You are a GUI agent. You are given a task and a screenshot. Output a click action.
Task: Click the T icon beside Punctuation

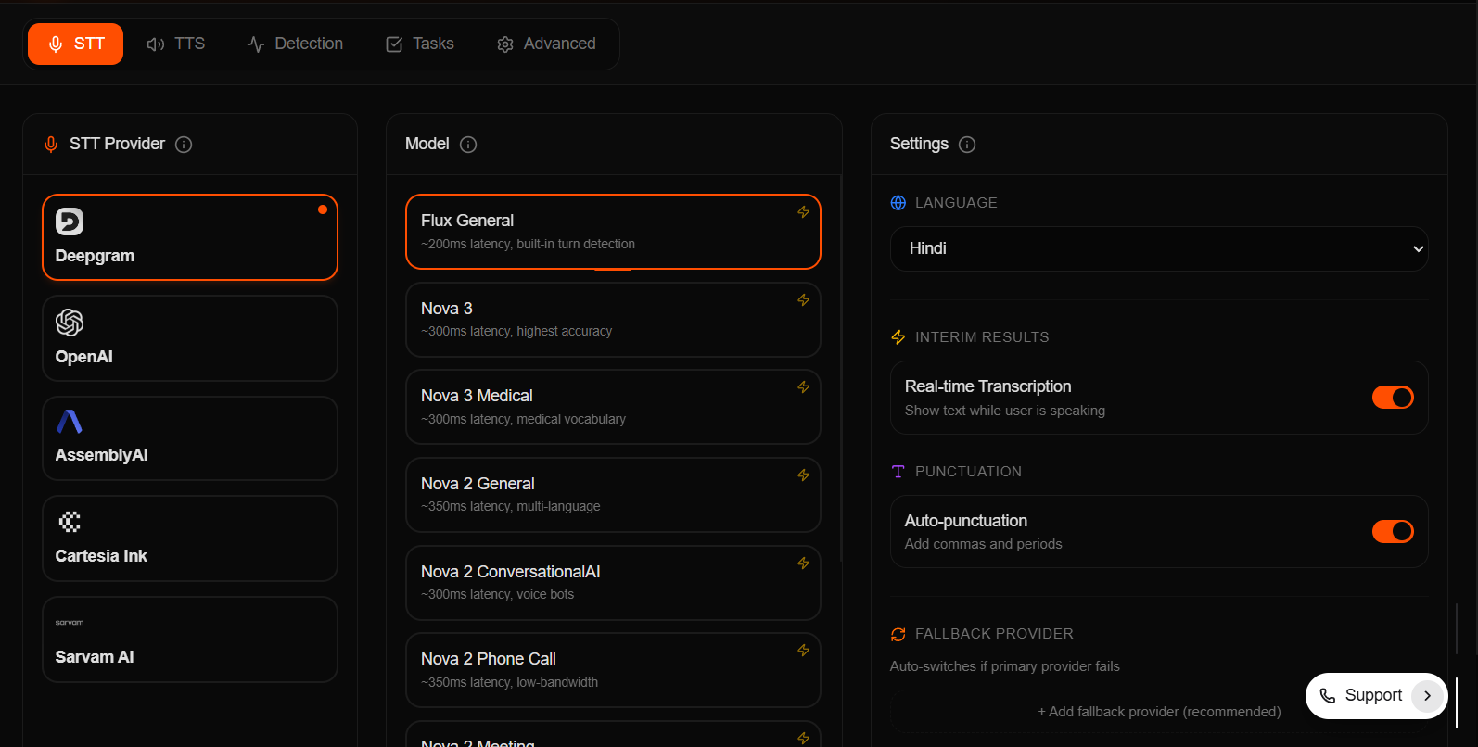tap(898, 472)
